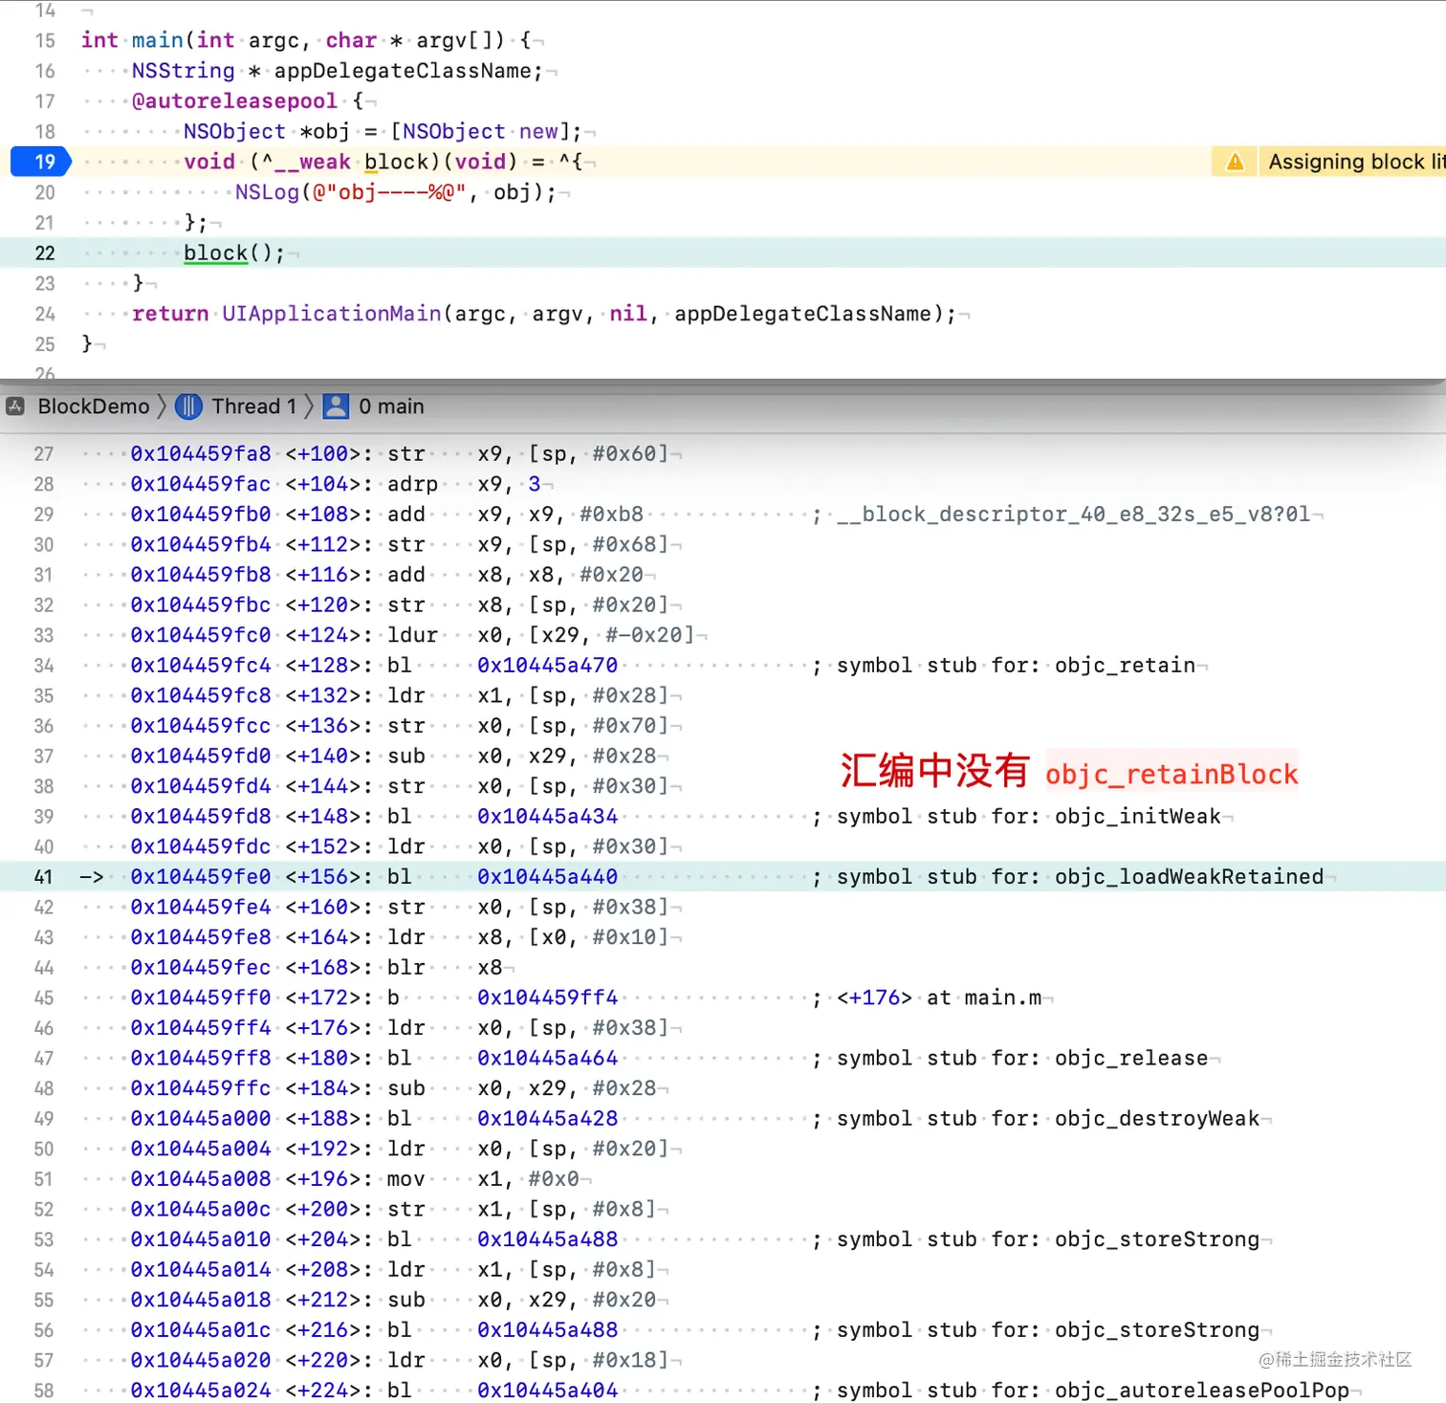Open the Thread 1 jump bar item
This screenshot has width=1446, height=1403.
pos(253,406)
